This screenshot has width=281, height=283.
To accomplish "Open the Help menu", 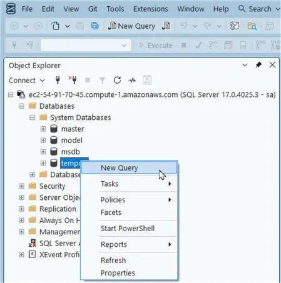I will pyautogui.click(x=221, y=9).
